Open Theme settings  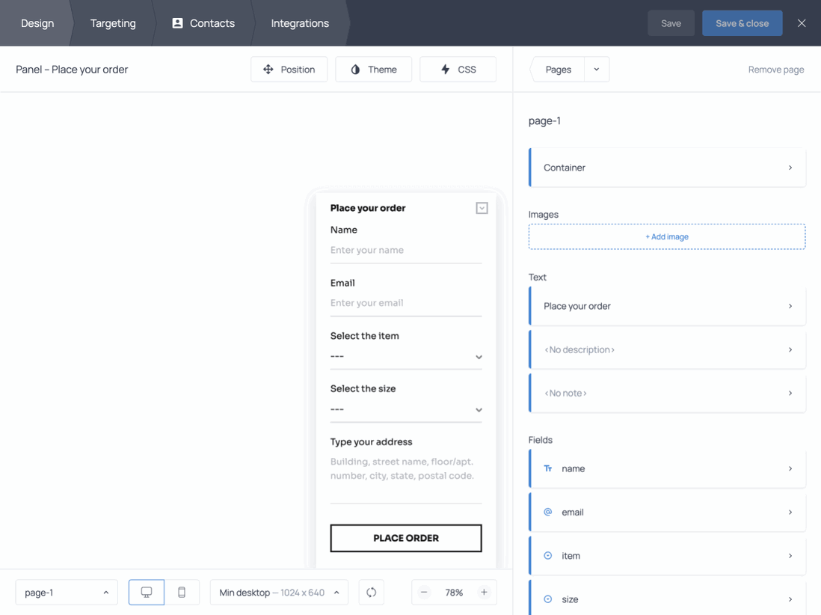373,70
